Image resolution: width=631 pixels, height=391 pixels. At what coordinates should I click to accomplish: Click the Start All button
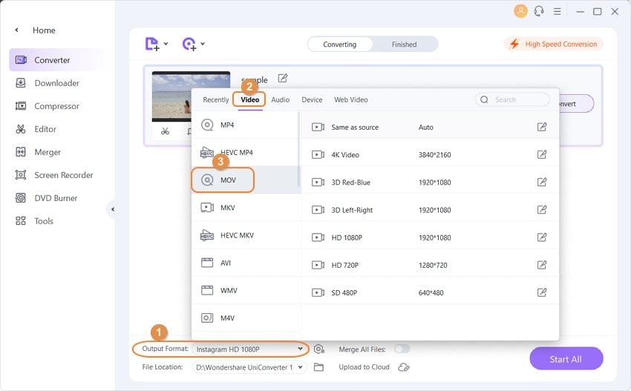pyautogui.click(x=566, y=359)
